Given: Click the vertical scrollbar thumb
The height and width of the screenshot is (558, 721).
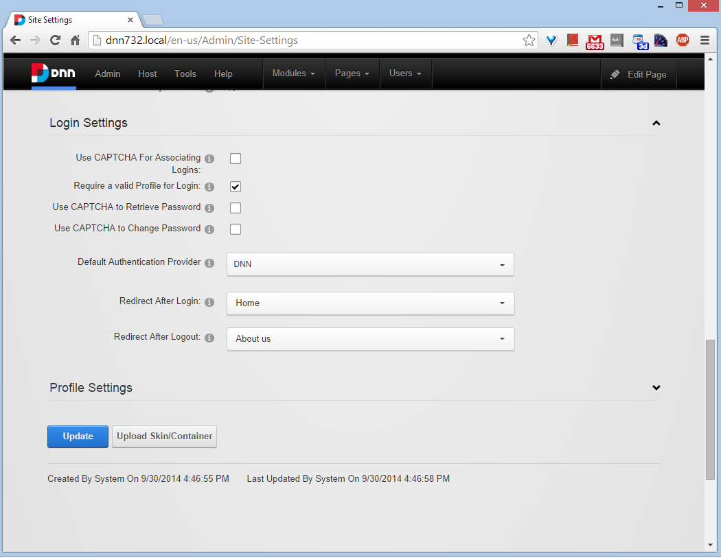Looking at the screenshot, I should pyautogui.click(x=711, y=410).
